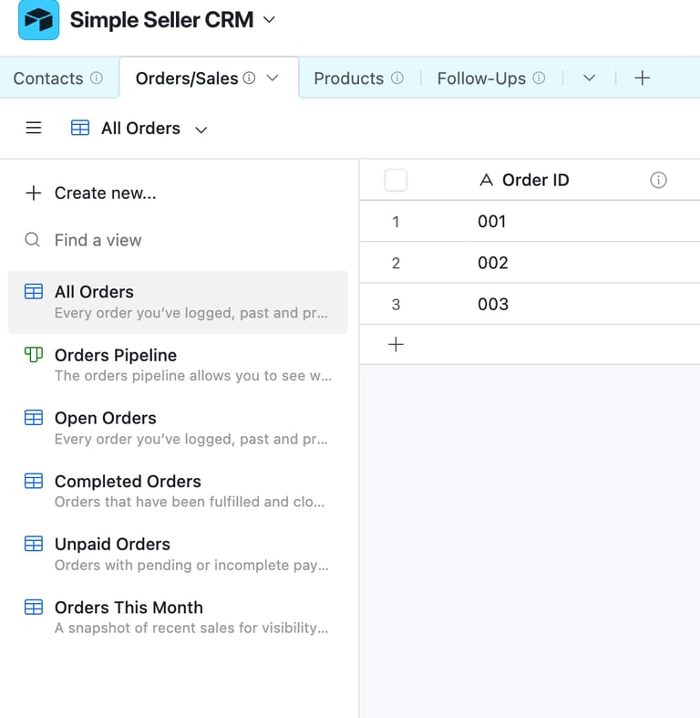This screenshot has width=700, height=718.
Task: Open the Completed Orders view
Action: pos(178,492)
